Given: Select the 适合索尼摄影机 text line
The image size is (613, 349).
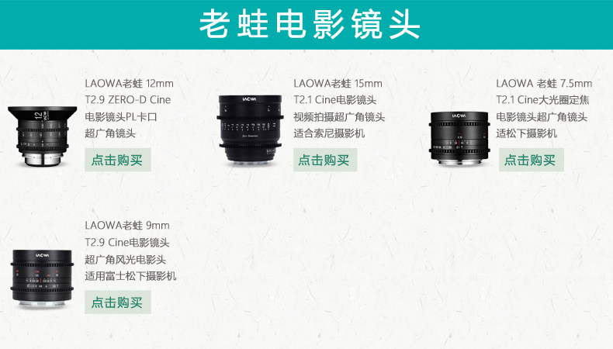Looking at the screenshot, I should [x=329, y=133].
